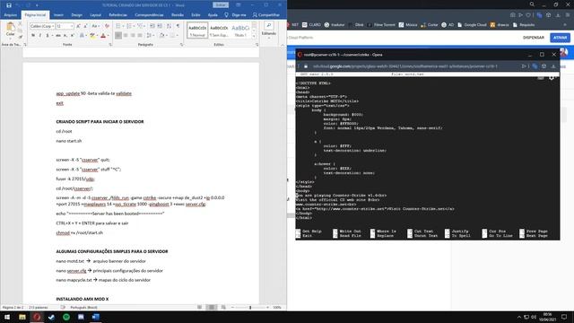Open the Google Cloud bookmark

[472, 25]
